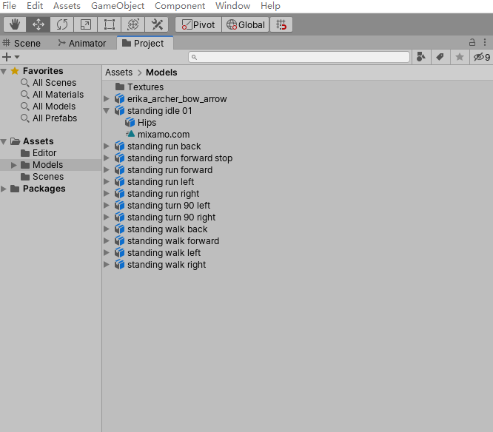Image resolution: width=493 pixels, height=432 pixels.
Task: Click the Favorites star icon
Action: click(x=15, y=71)
